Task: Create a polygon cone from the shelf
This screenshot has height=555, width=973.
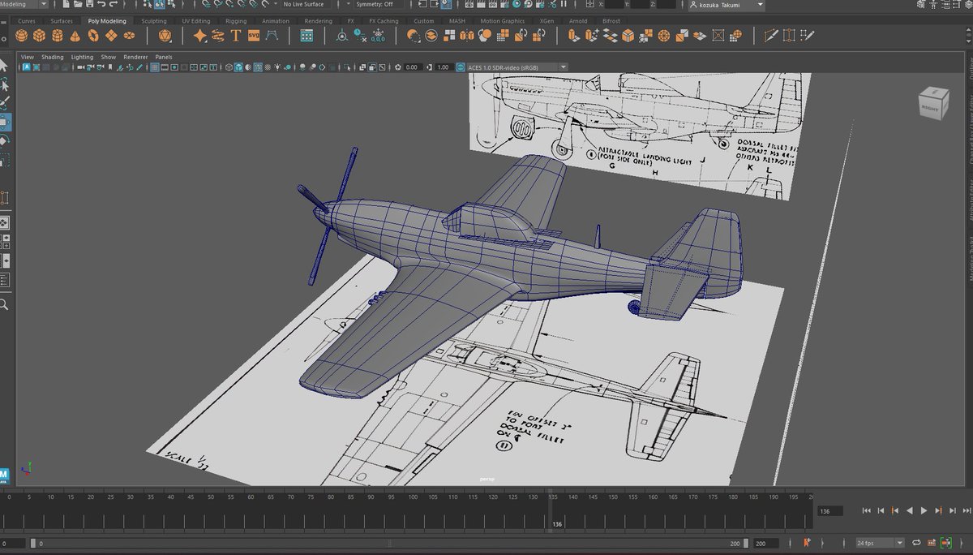Action: tap(75, 36)
